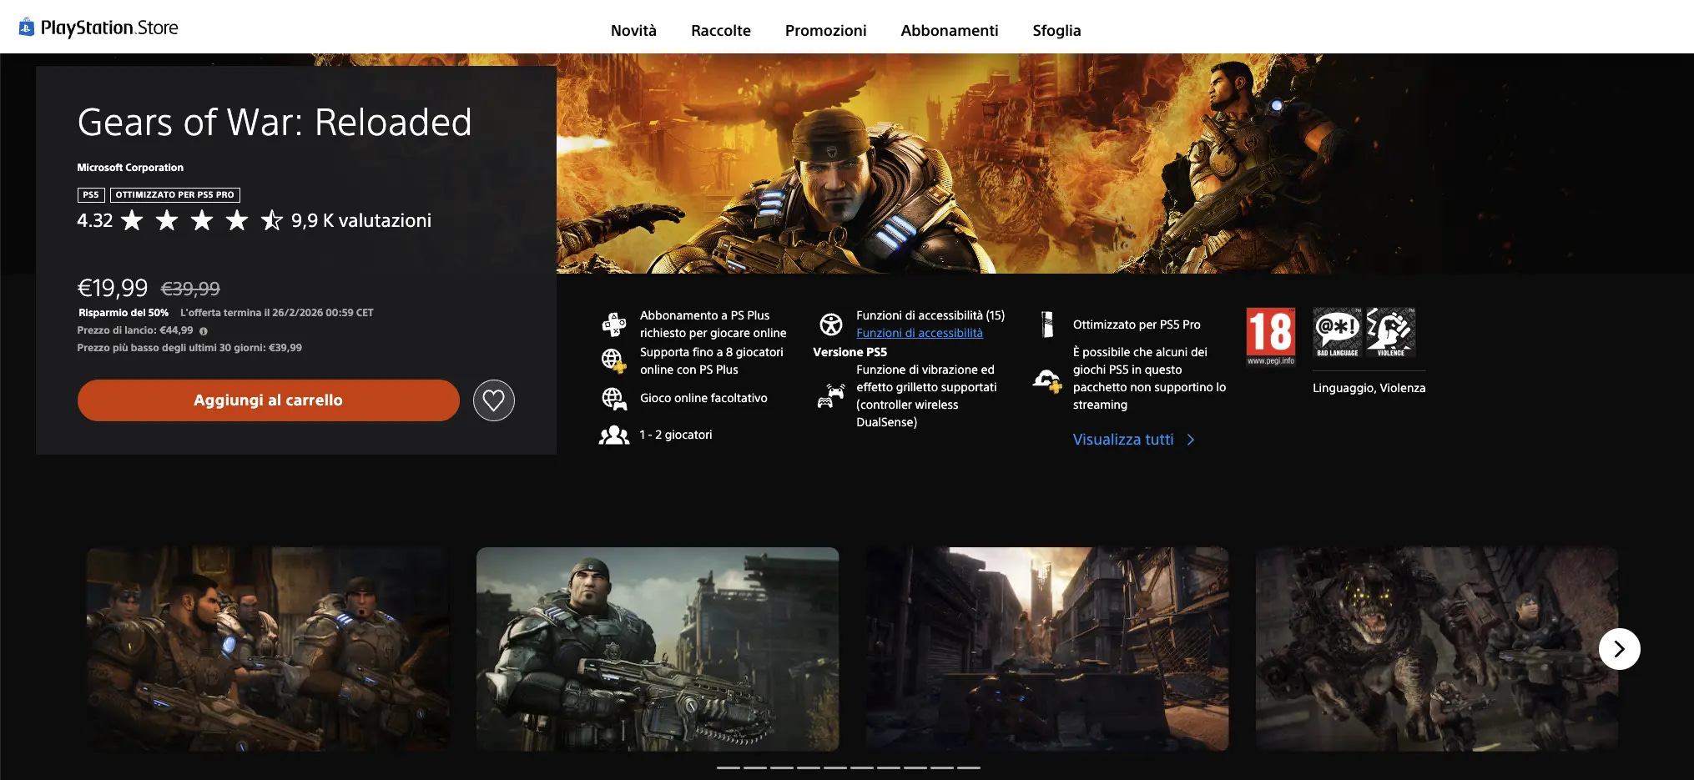Click the half-filled fifth rating star
The image size is (1694, 780).
click(271, 220)
